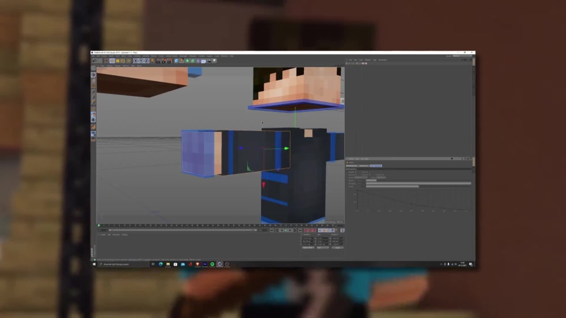This screenshot has height=318, width=566.
Task: Open Tags menu in Object Manager
Action: [375, 60]
